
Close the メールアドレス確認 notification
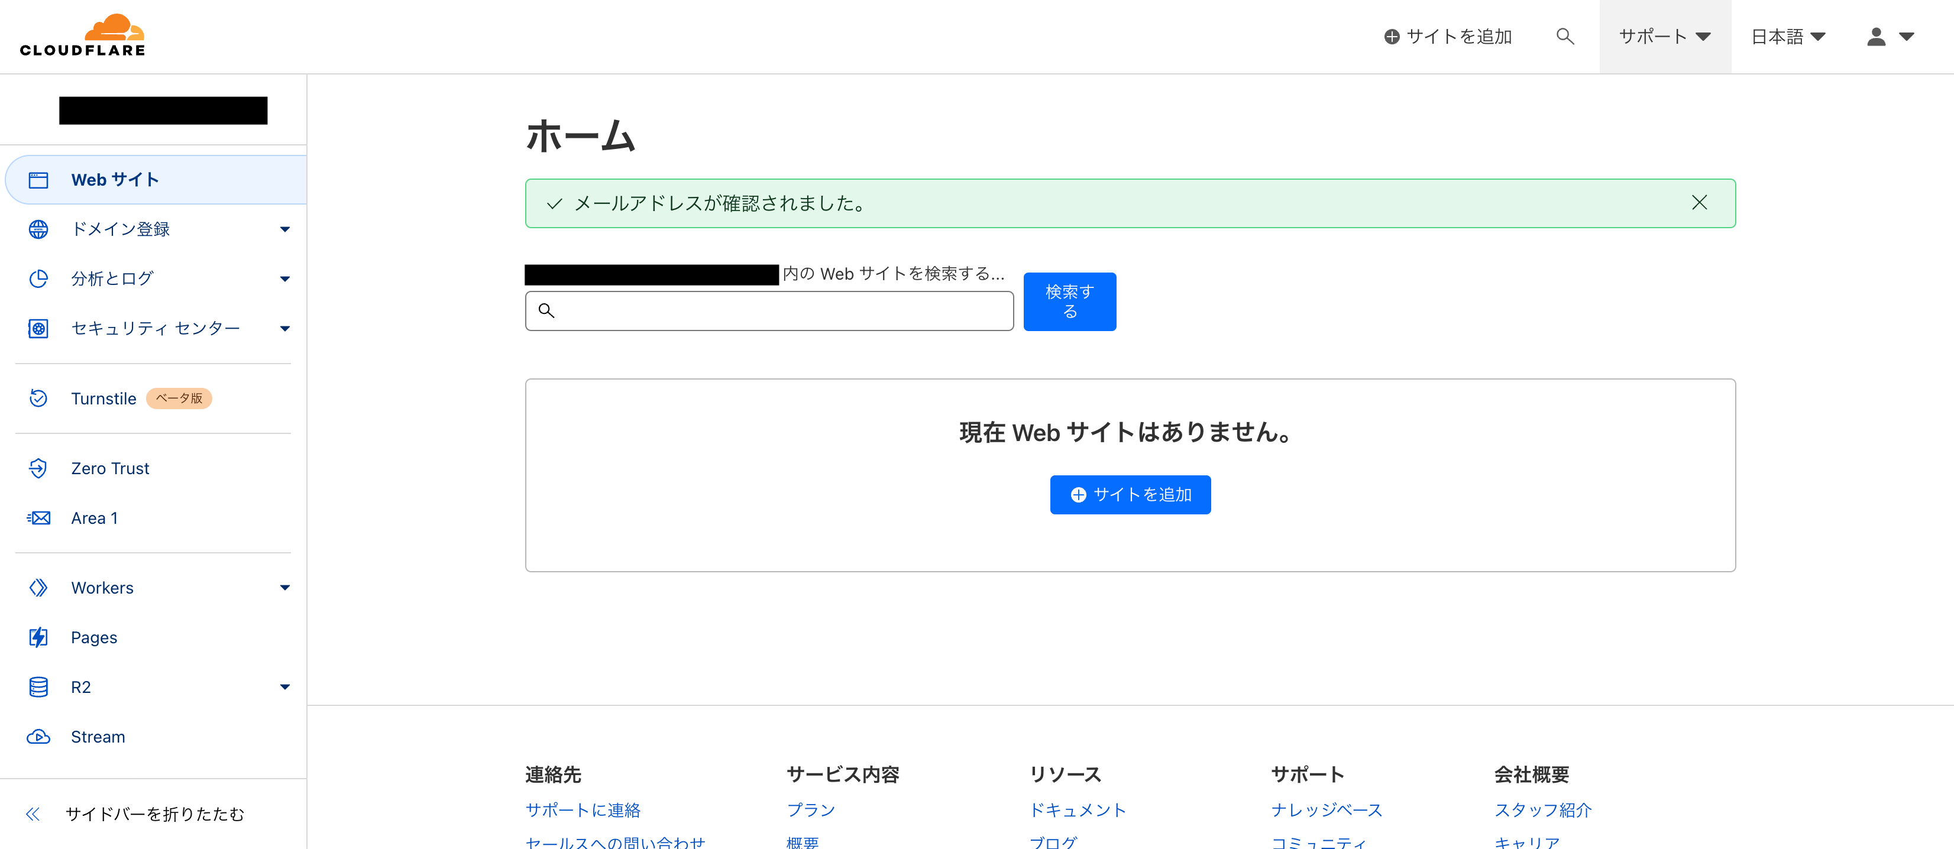point(1700,202)
